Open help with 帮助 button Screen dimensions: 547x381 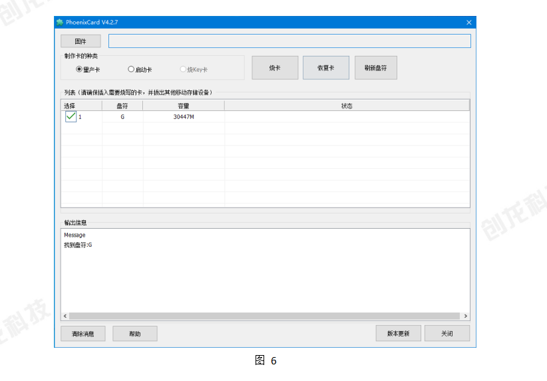tap(134, 334)
